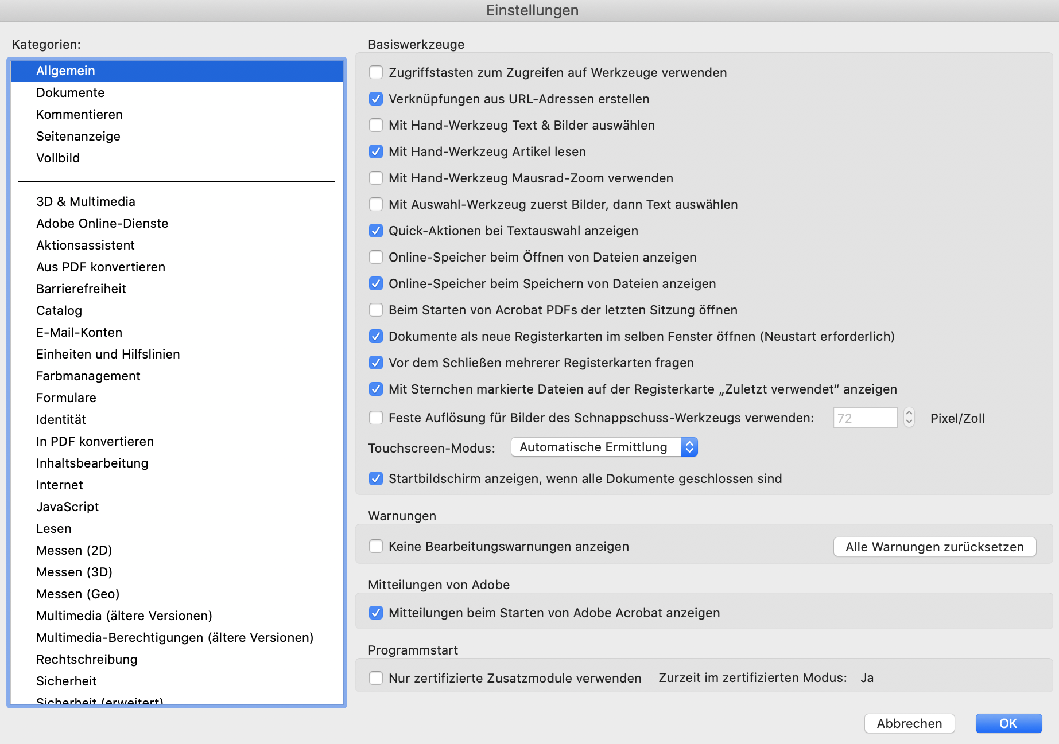Select the Kommentieren category
This screenshot has height=744, width=1059.
[177, 114]
